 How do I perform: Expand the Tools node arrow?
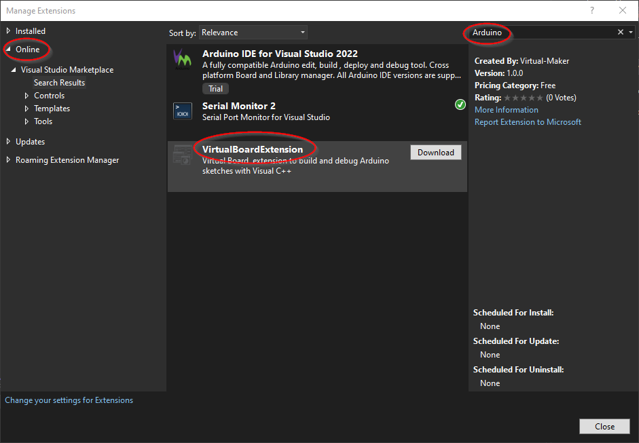(26, 121)
